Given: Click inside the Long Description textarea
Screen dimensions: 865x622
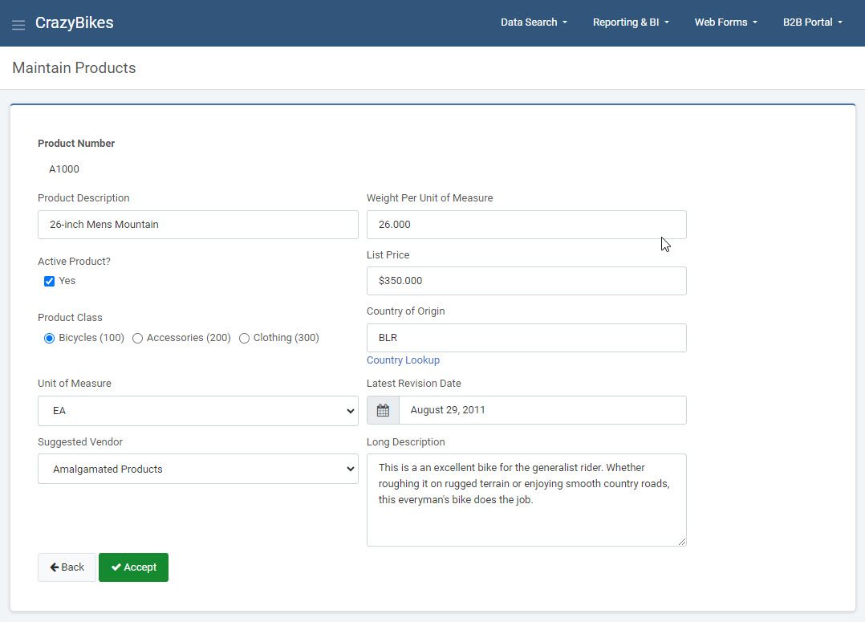Looking at the screenshot, I should [526, 500].
